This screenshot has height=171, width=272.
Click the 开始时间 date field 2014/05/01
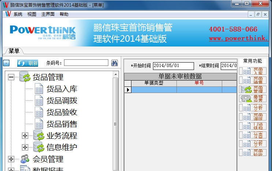[x=173, y=66]
